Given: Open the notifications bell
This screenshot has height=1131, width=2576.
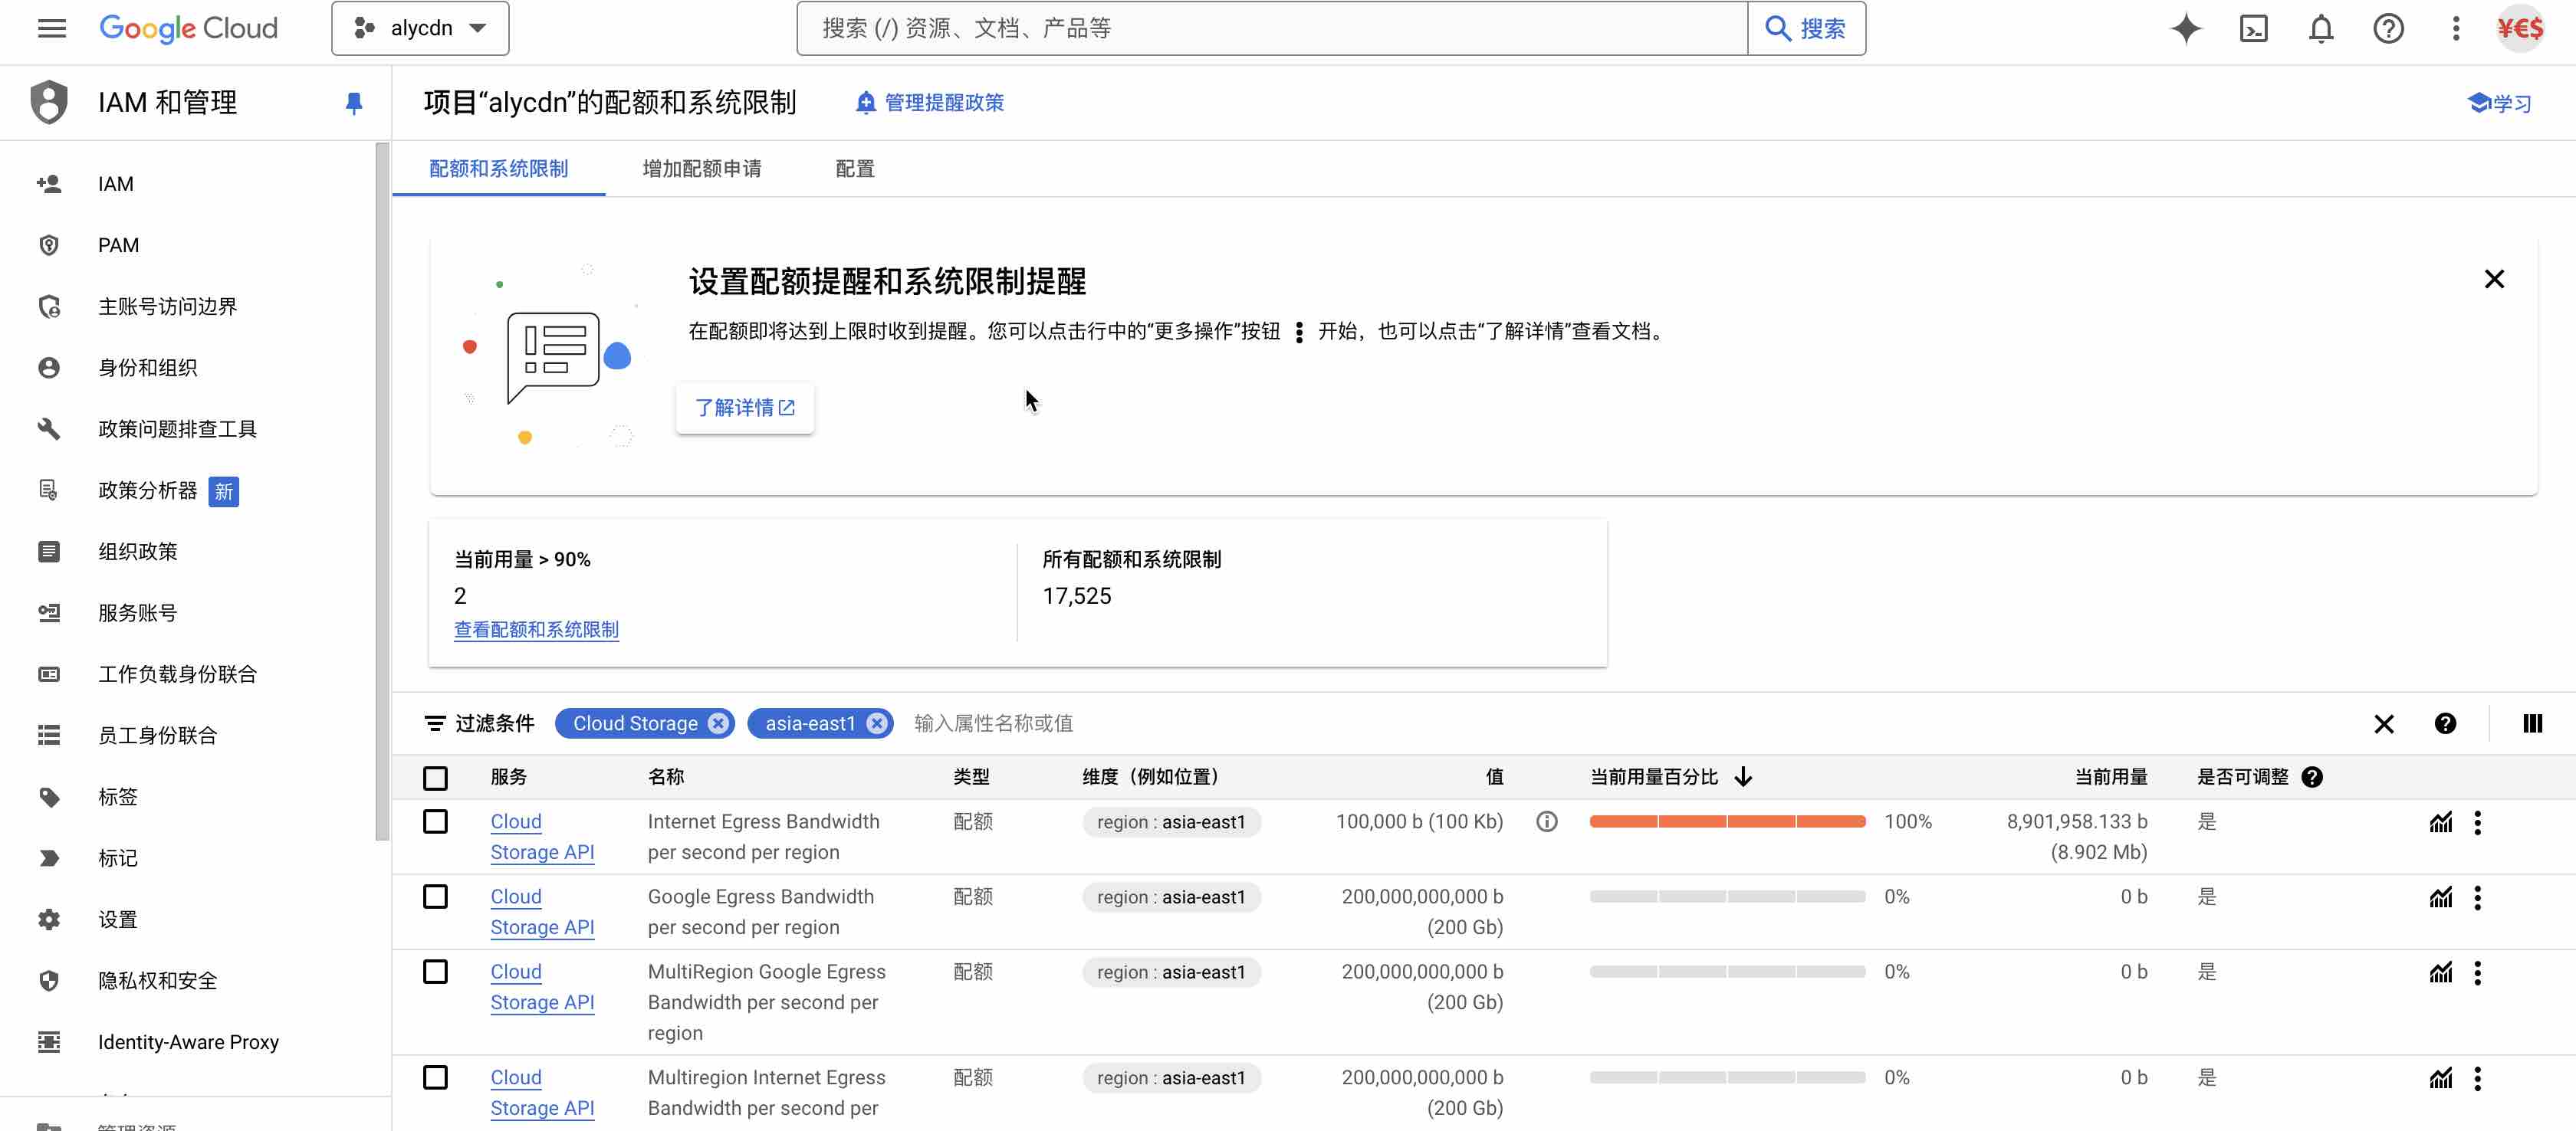Looking at the screenshot, I should 2321,28.
